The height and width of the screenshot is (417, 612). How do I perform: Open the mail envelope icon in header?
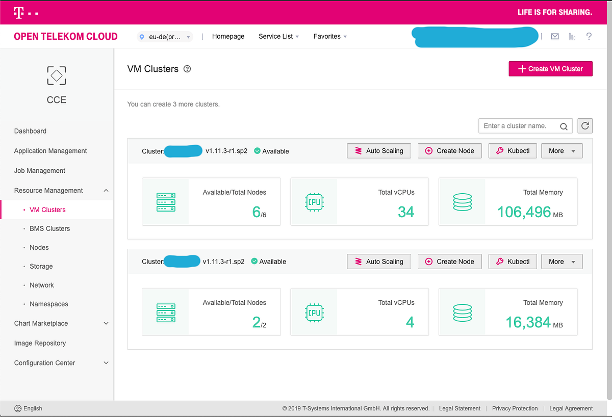click(555, 36)
